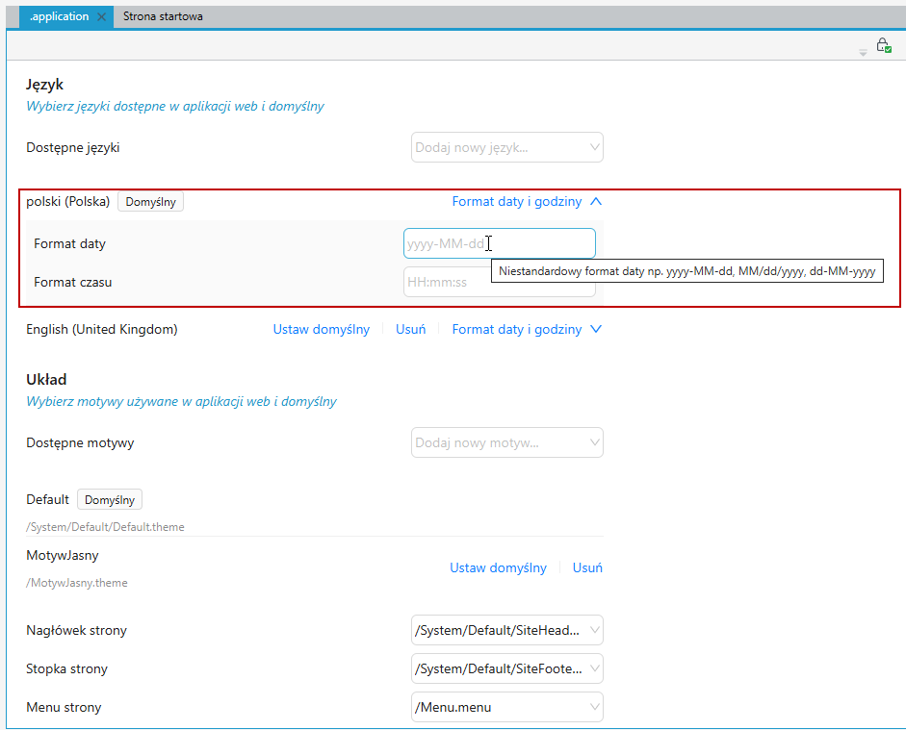Close the .application tab

click(102, 16)
